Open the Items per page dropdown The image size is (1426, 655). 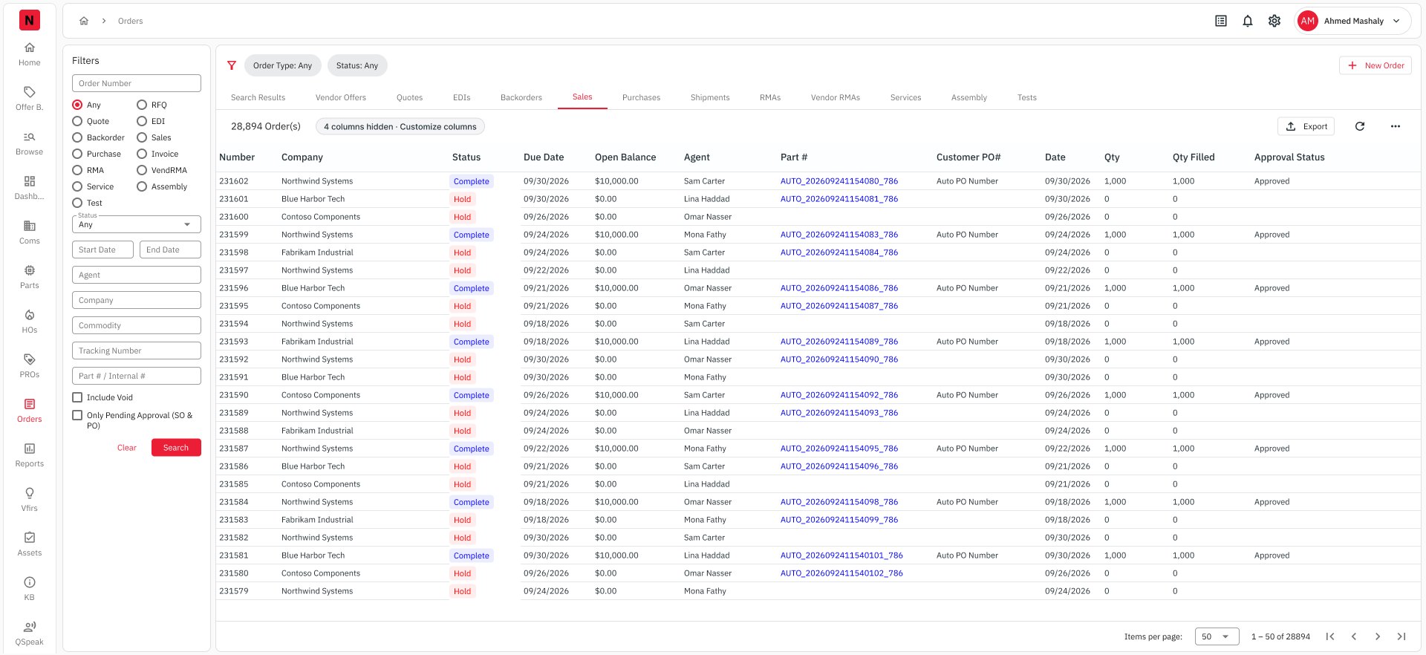[x=1217, y=636]
